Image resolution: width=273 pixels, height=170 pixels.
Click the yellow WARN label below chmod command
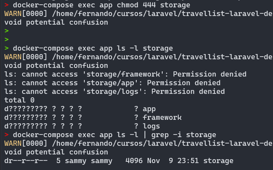click(x=13, y=13)
